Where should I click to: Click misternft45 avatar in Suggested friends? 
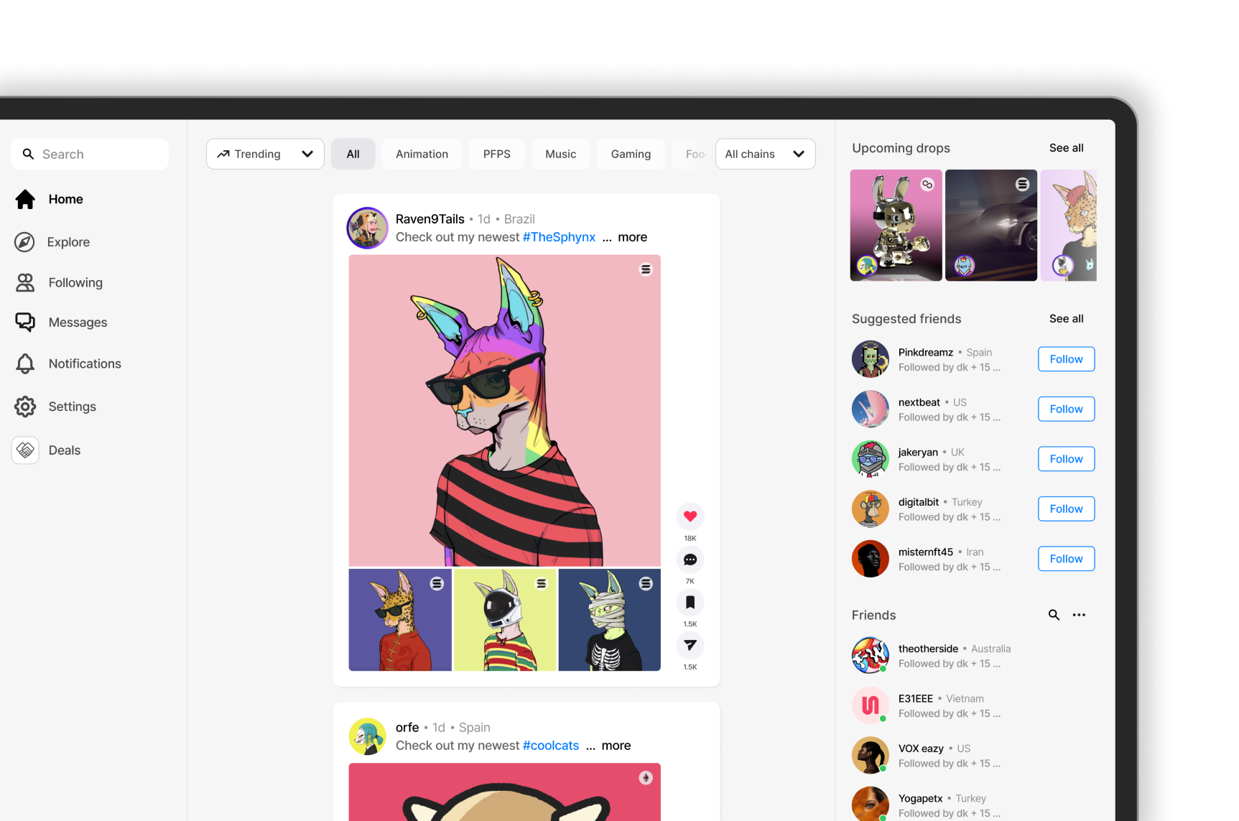point(871,559)
